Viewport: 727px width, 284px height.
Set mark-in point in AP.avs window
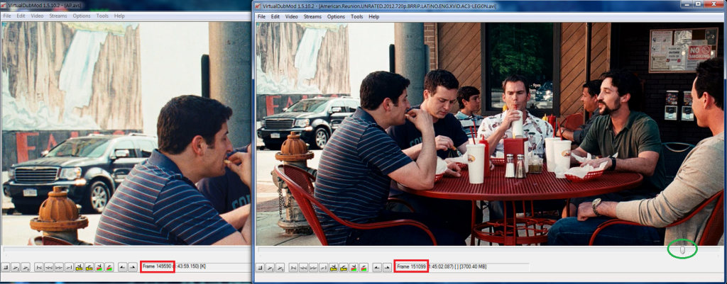122,267
